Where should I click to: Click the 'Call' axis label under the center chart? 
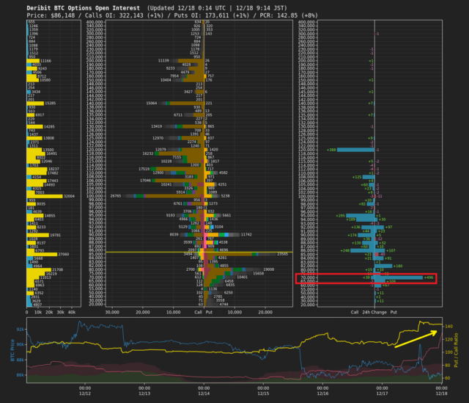197,312
